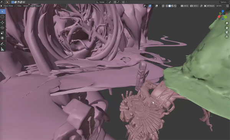Toggle proportional editing
The height and width of the screenshot is (140, 230).
123,2
